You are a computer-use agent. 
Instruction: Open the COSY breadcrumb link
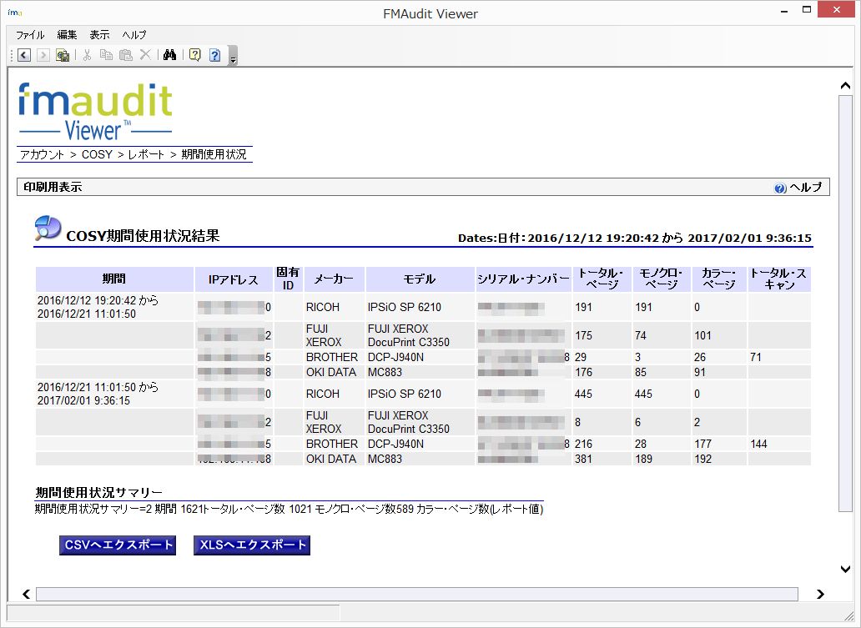[97, 155]
